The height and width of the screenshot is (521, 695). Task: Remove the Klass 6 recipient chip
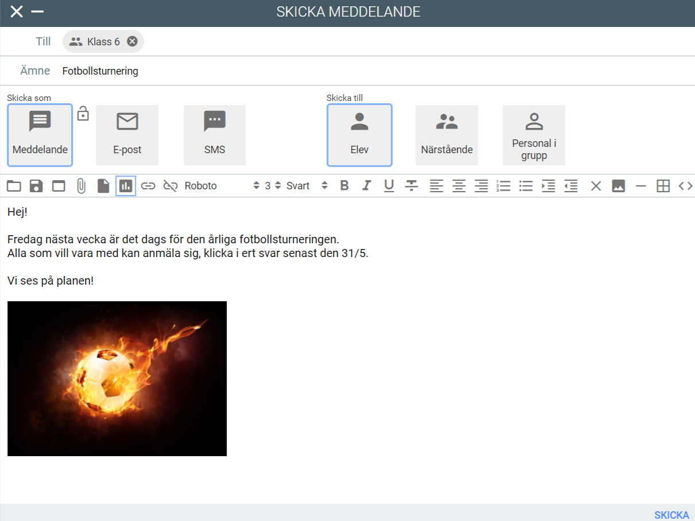coord(132,41)
